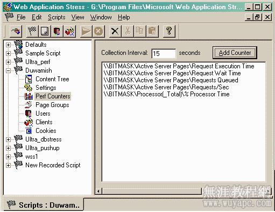The height and width of the screenshot is (212, 275).
Task: Click the Page Groups icon
Action: [x=29, y=105]
